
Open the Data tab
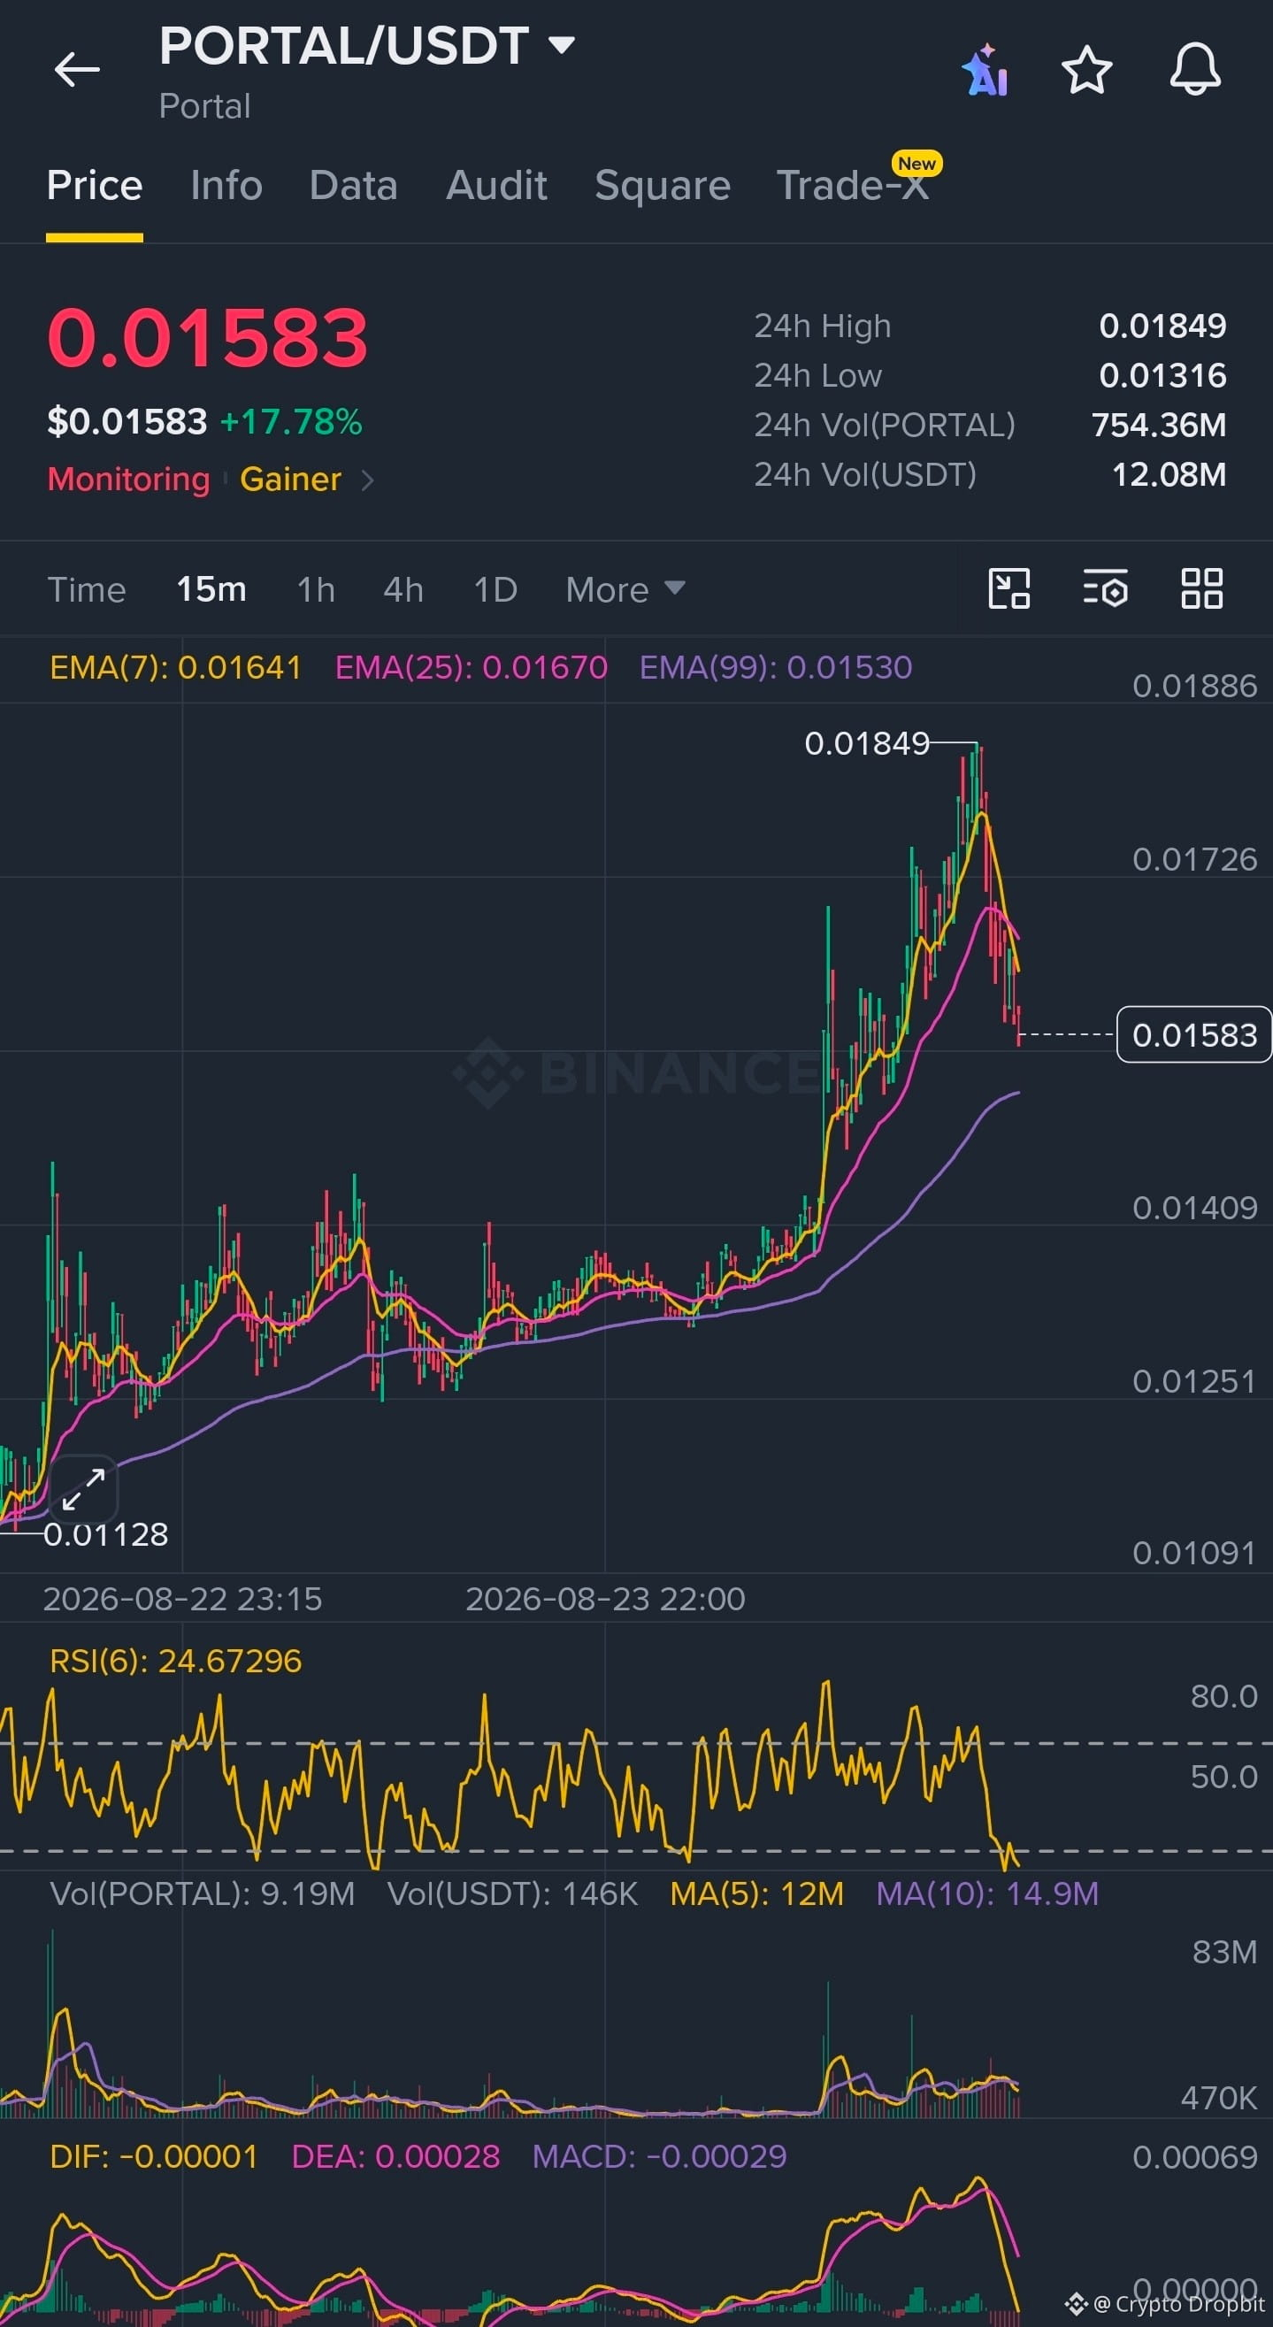click(x=353, y=185)
